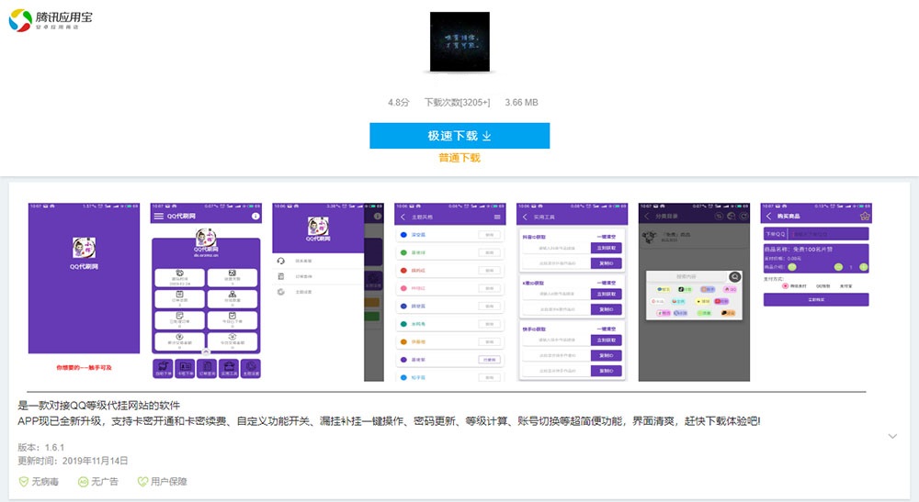919x502 pixels.
Task: Click the 版本: 1.6.1 text
Action: 41,448
